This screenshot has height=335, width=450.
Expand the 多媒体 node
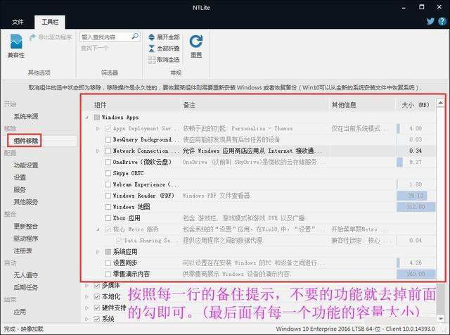click(x=87, y=285)
